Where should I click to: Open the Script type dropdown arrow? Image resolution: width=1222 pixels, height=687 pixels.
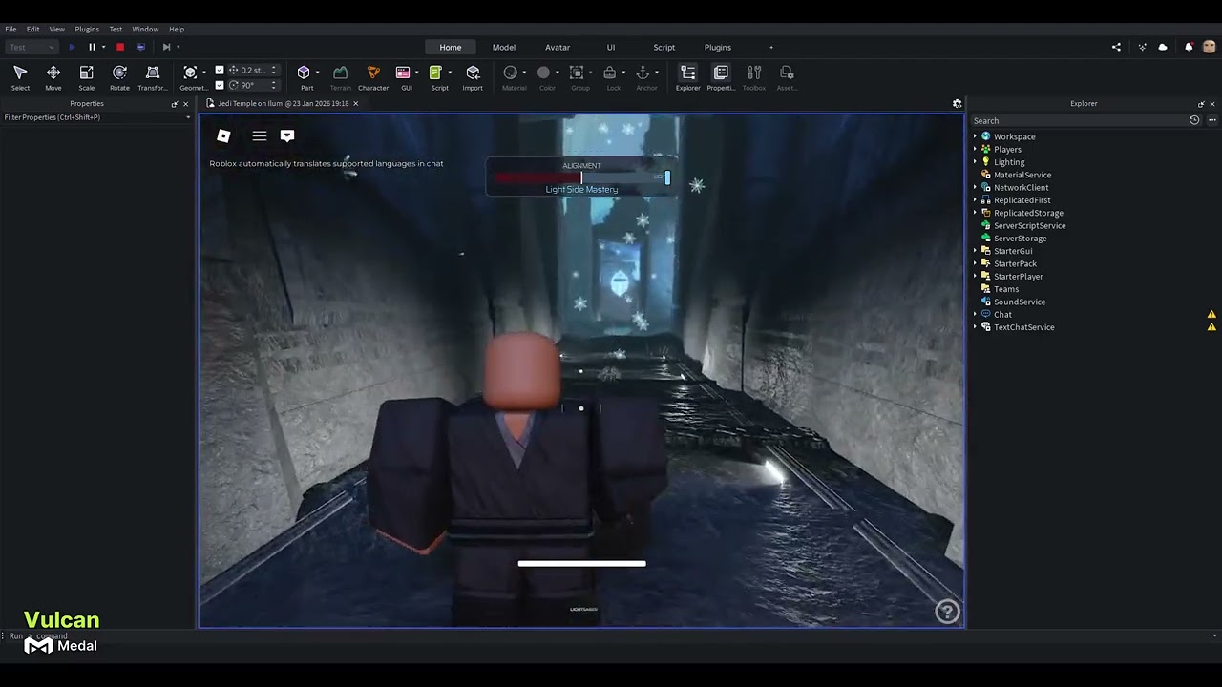(449, 73)
